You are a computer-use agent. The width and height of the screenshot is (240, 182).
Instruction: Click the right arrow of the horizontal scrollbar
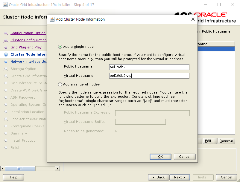click(x=57, y=169)
